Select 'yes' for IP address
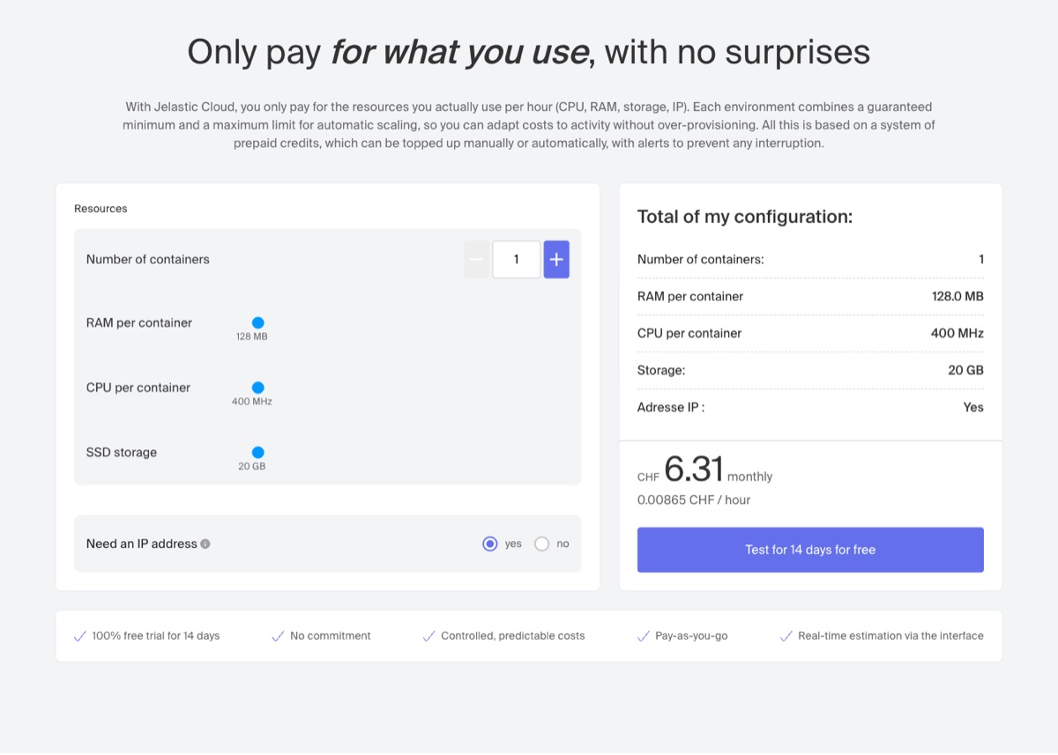 [490, 544]
